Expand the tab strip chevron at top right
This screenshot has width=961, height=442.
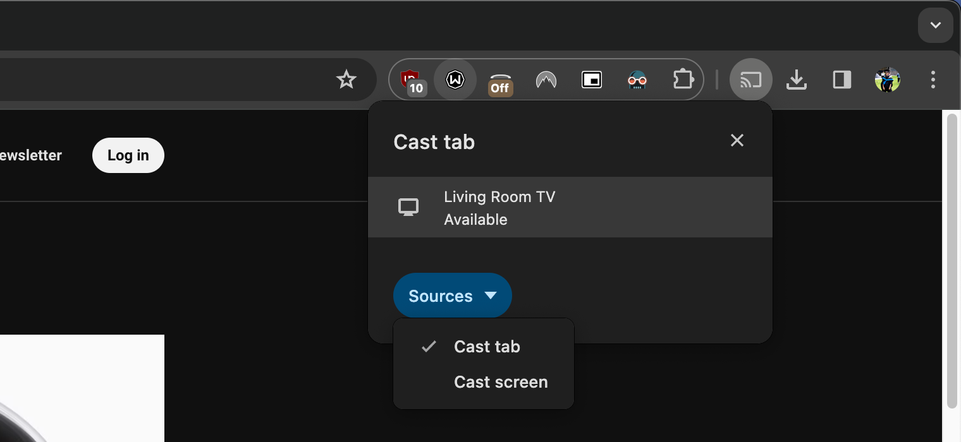click(x=935, y=25)
